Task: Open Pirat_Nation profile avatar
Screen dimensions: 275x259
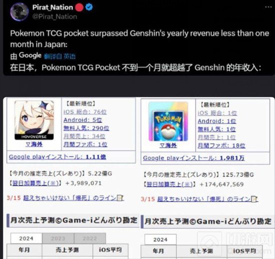Action: (x=19, y=12)
